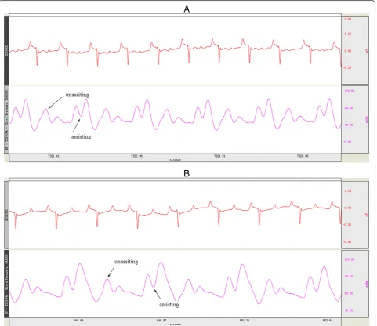Image resolution: width=377 pixels, height=326 pixels.
Task: Click the 30.00 pressure scale value in panel B
Action: click(x=349, y=310)
